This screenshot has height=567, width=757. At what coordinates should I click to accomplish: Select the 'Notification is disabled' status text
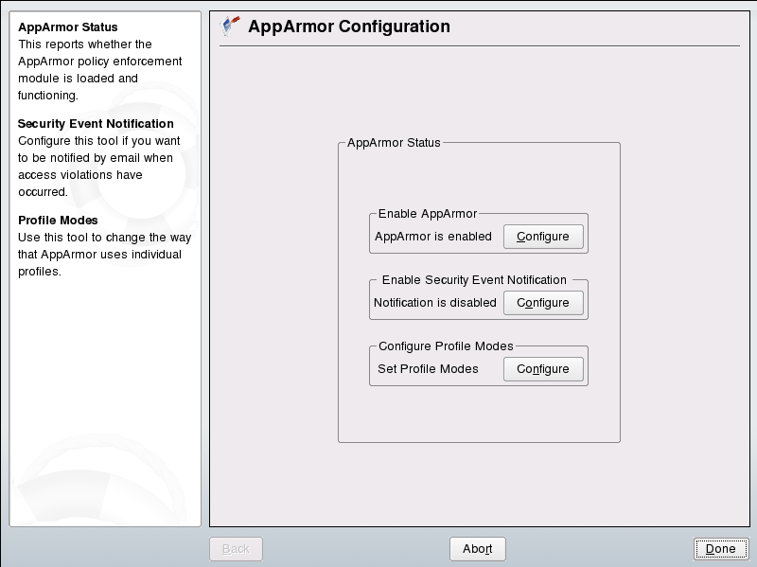point(435,303)
